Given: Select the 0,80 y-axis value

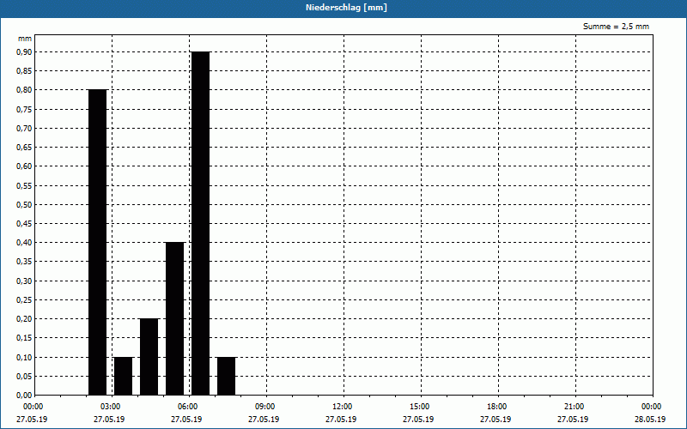Looking at the screenshot, I should point(24,90).
